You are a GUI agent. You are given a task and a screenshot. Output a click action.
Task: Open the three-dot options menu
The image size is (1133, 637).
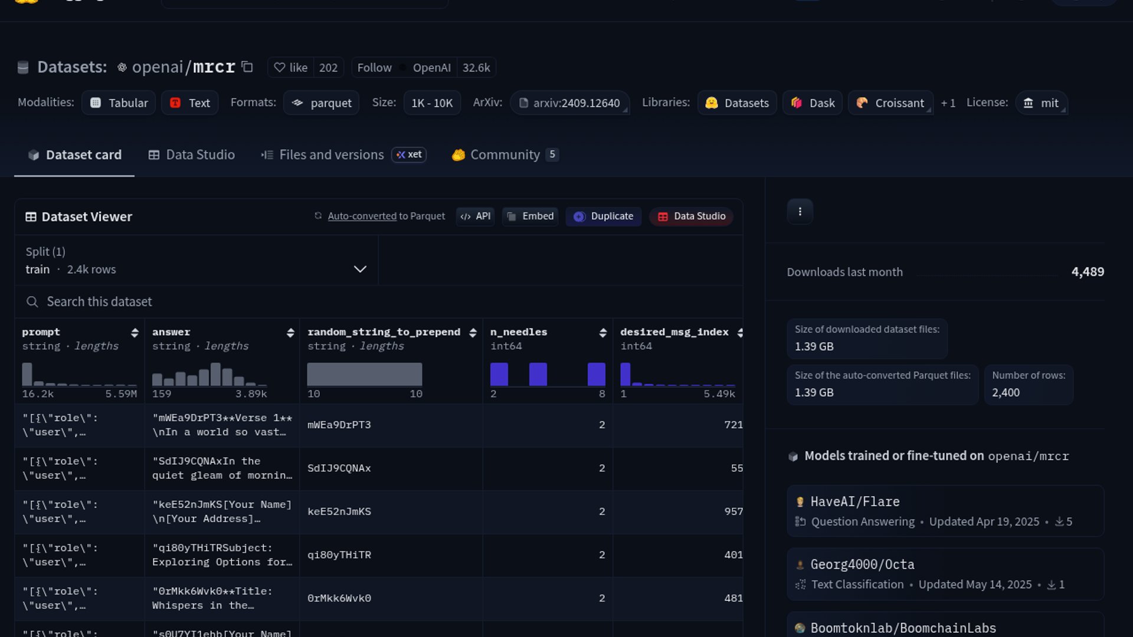point(800,212)
